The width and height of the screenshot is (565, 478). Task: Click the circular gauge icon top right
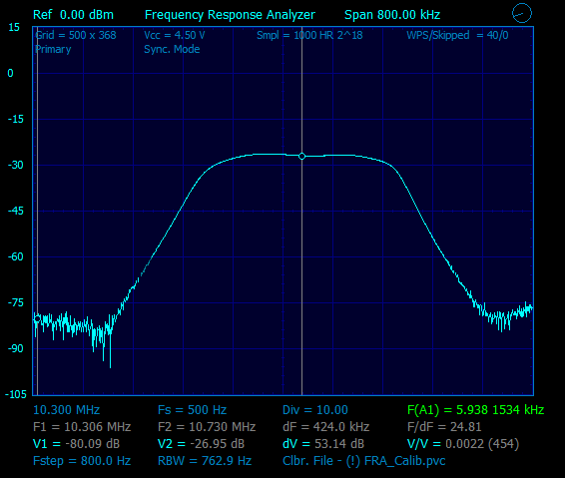click(522, 13)
